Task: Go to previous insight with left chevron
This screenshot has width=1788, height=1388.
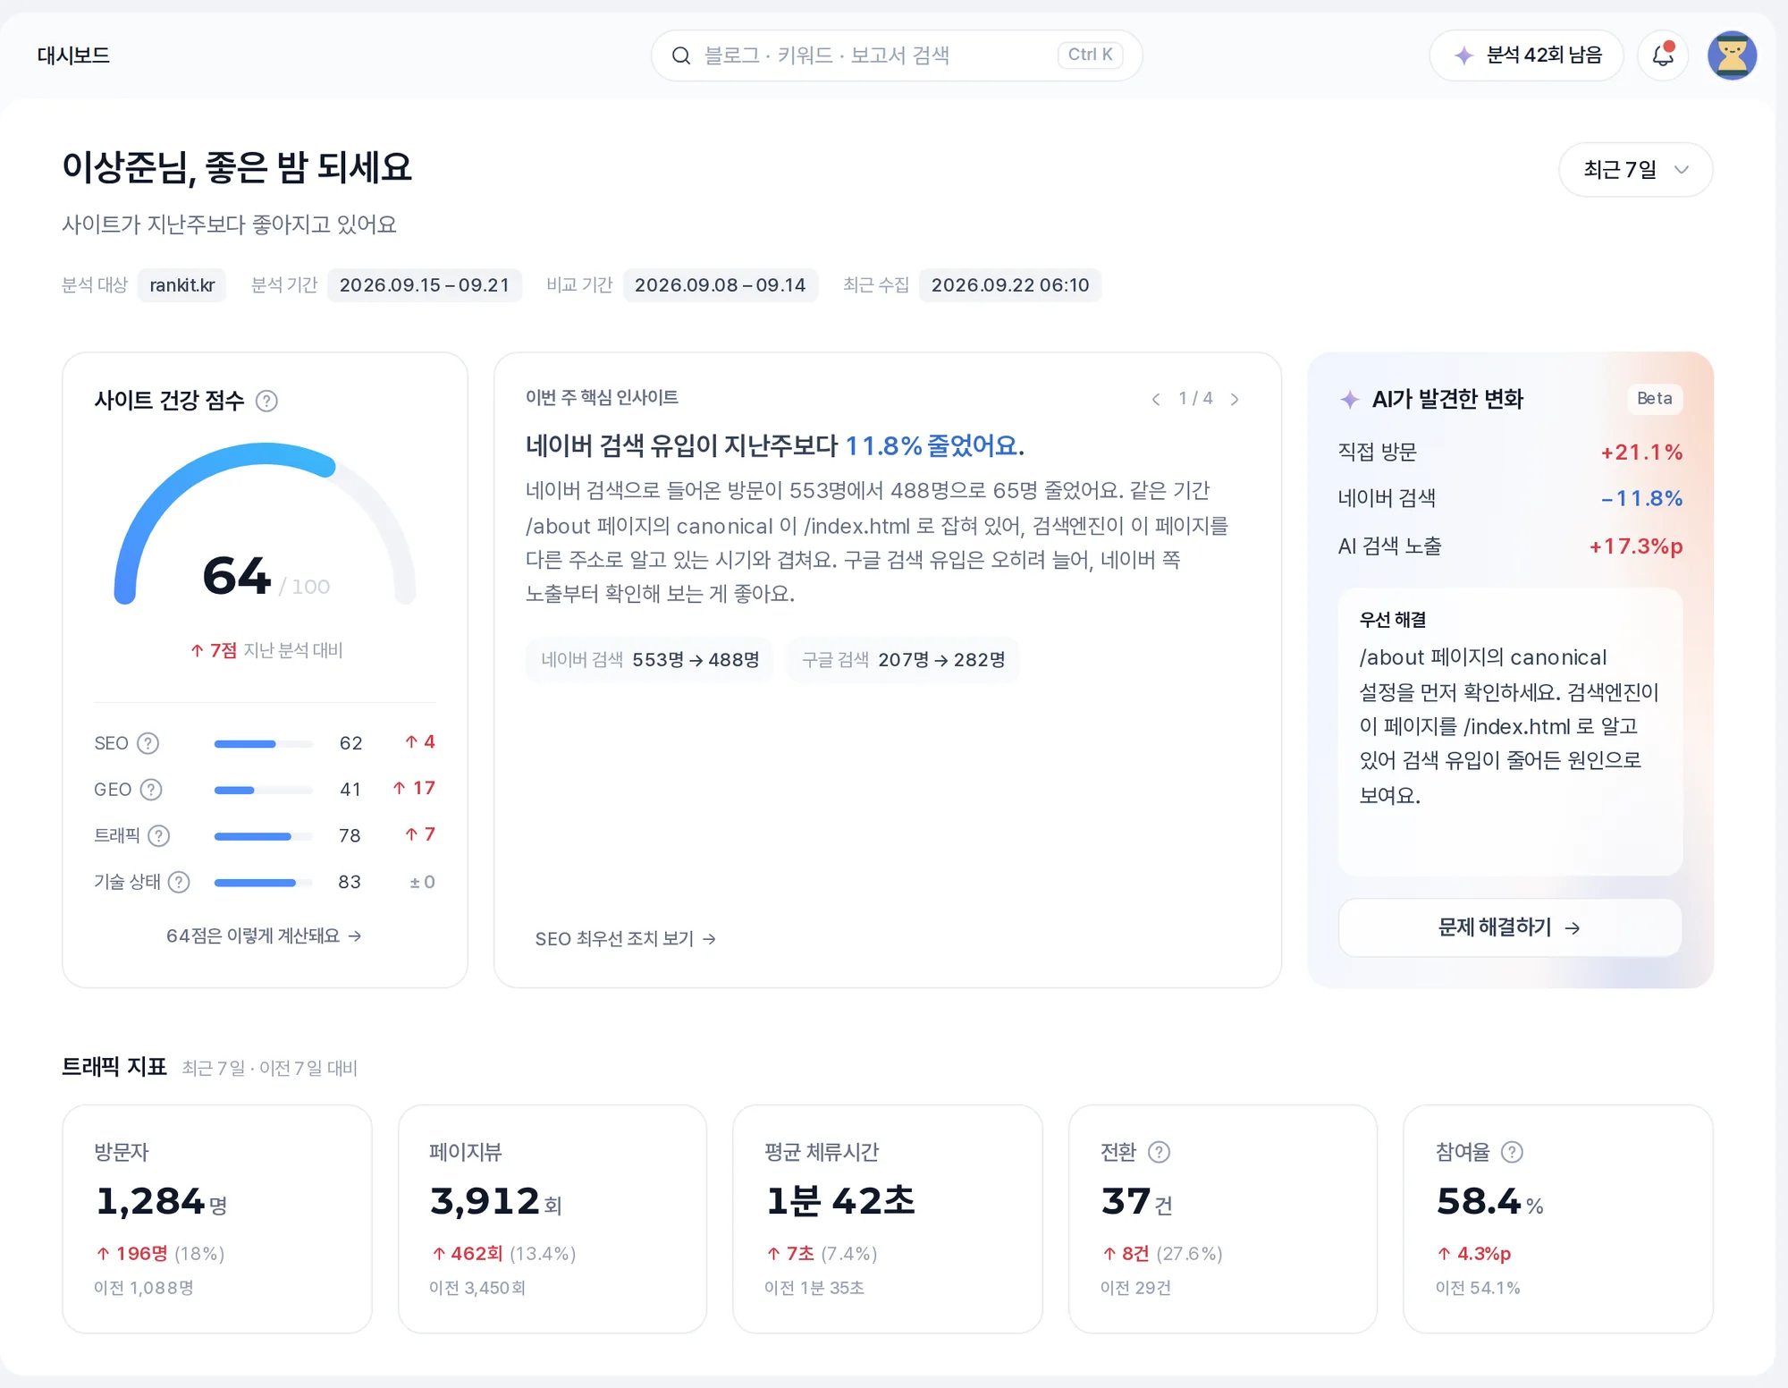Action: point(1156,399)
